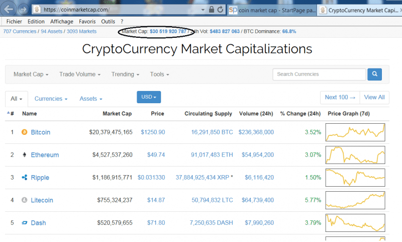Click the site favicon left of the URL
The image size is (402, 242).
click(37, 10)
